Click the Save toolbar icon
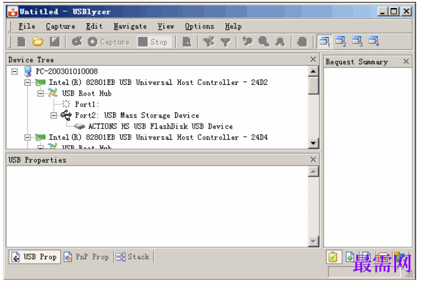423x283 pixels. tap(55, 42)
